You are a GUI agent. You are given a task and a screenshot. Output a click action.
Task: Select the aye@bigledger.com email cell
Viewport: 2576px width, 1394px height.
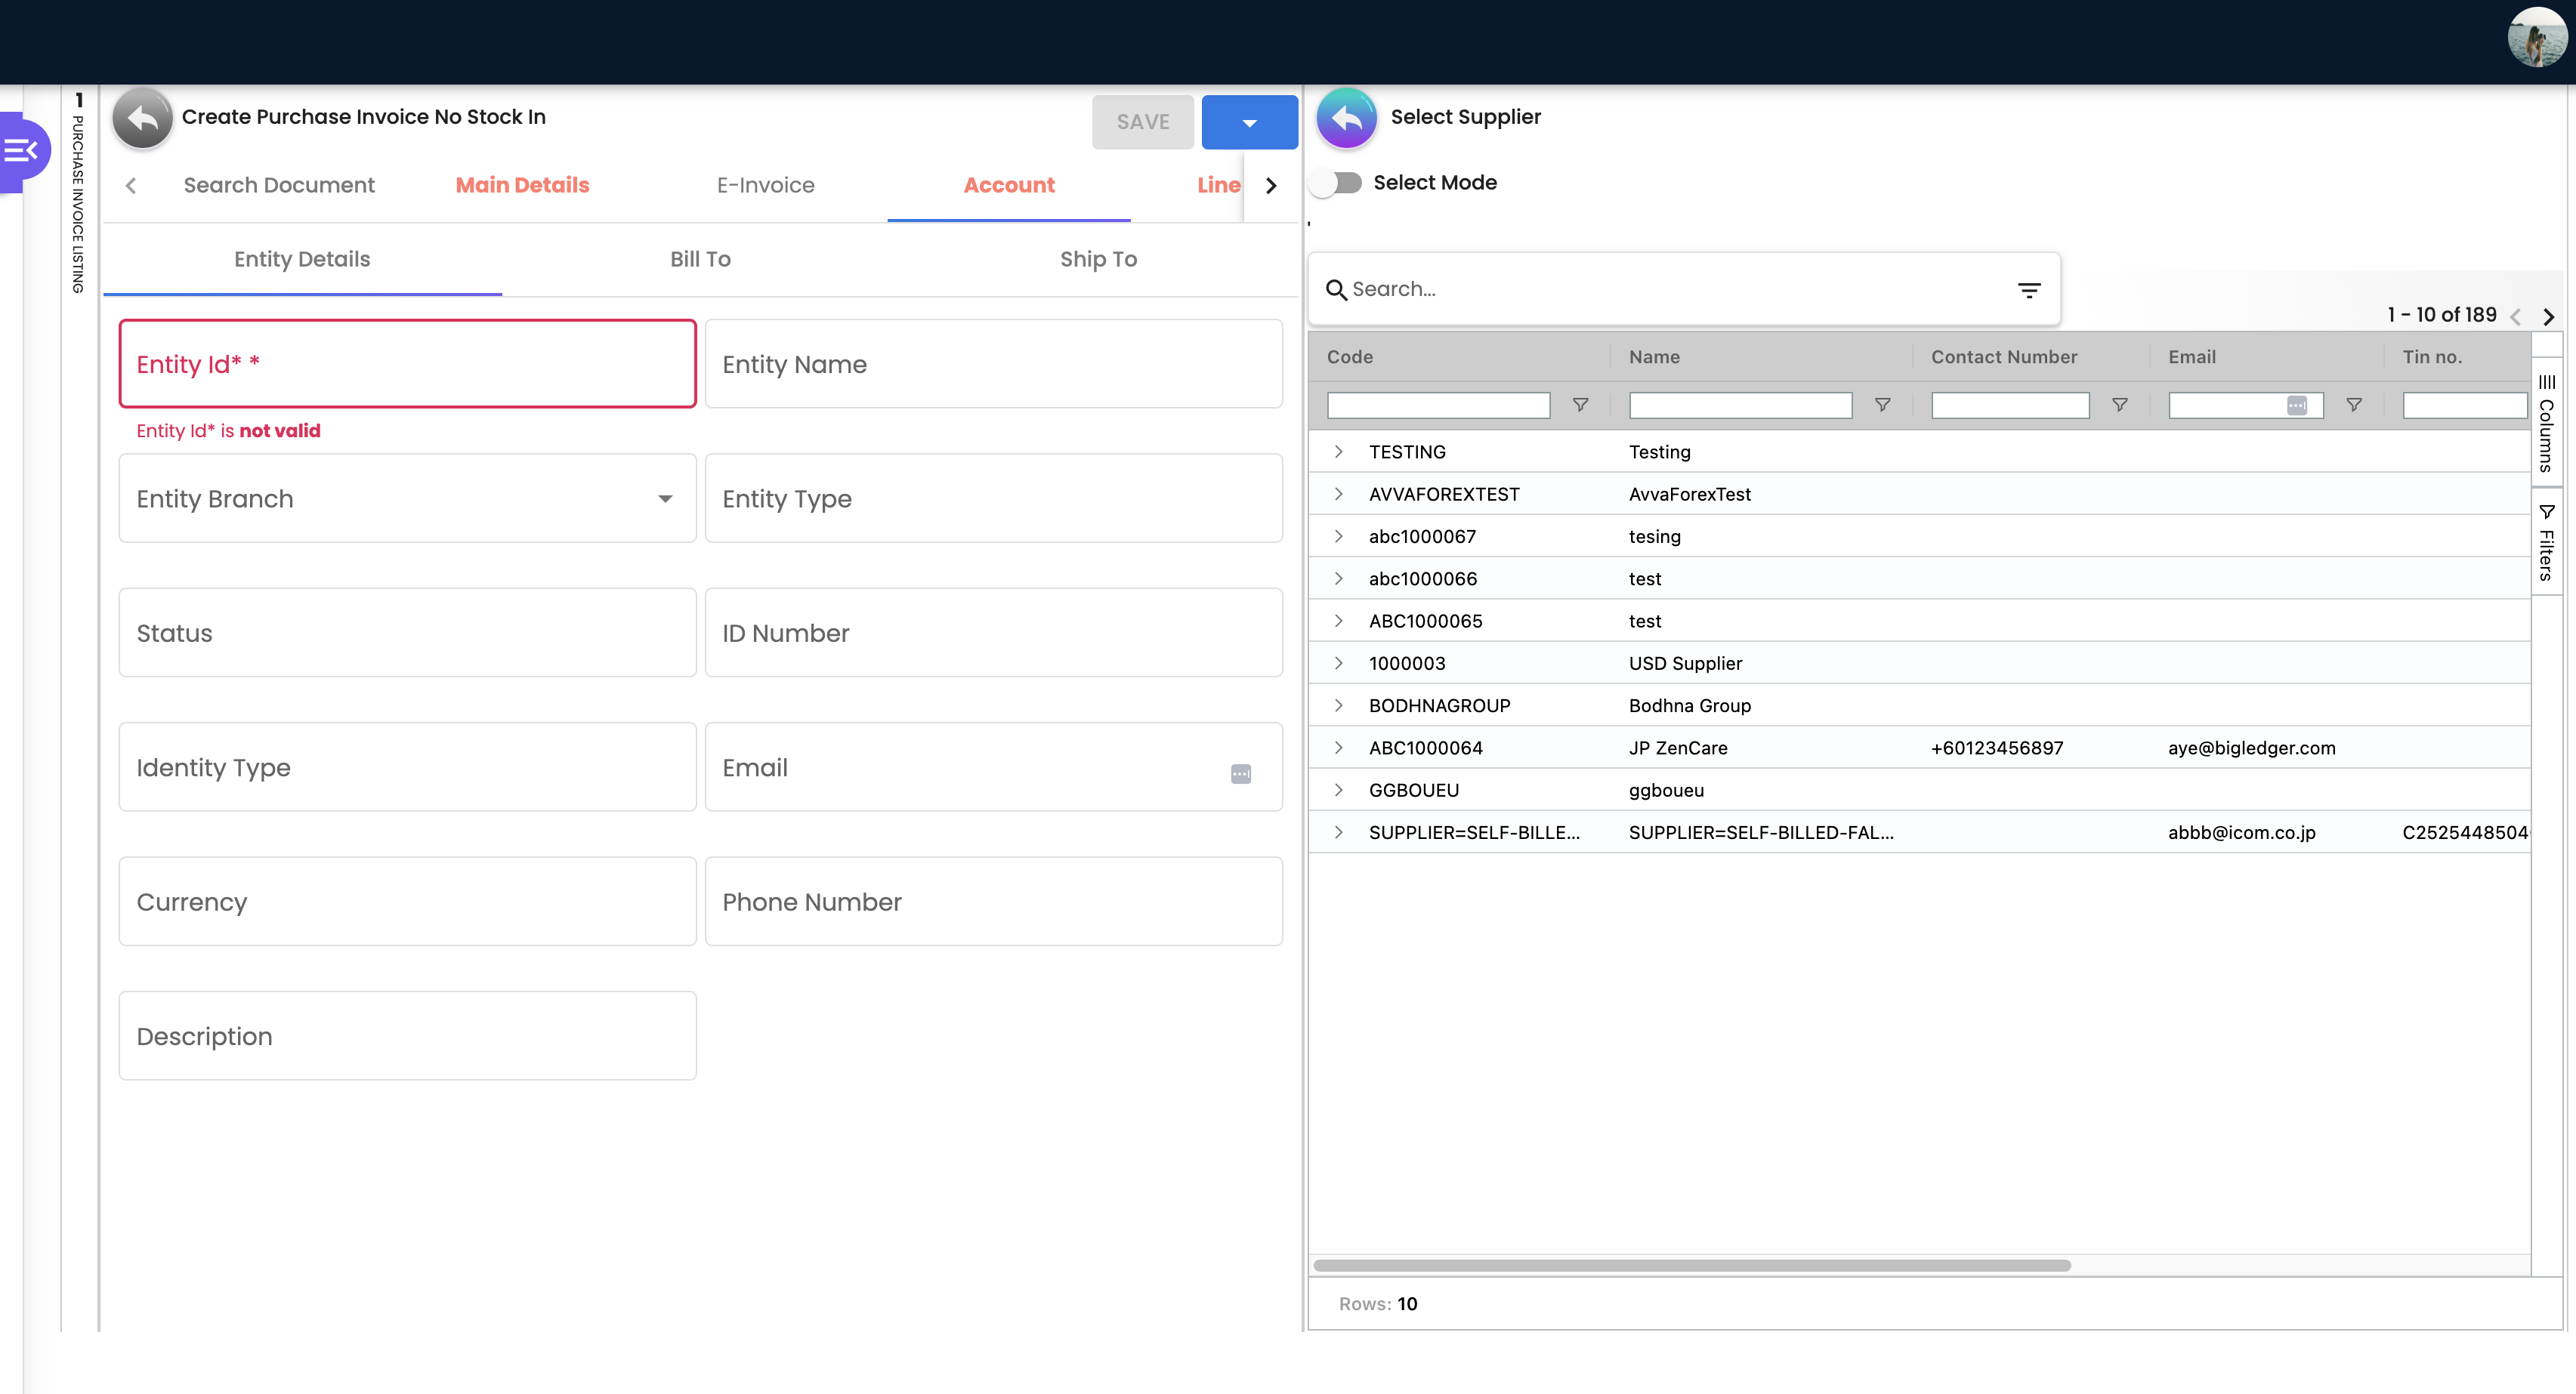tap(2251, 748)
